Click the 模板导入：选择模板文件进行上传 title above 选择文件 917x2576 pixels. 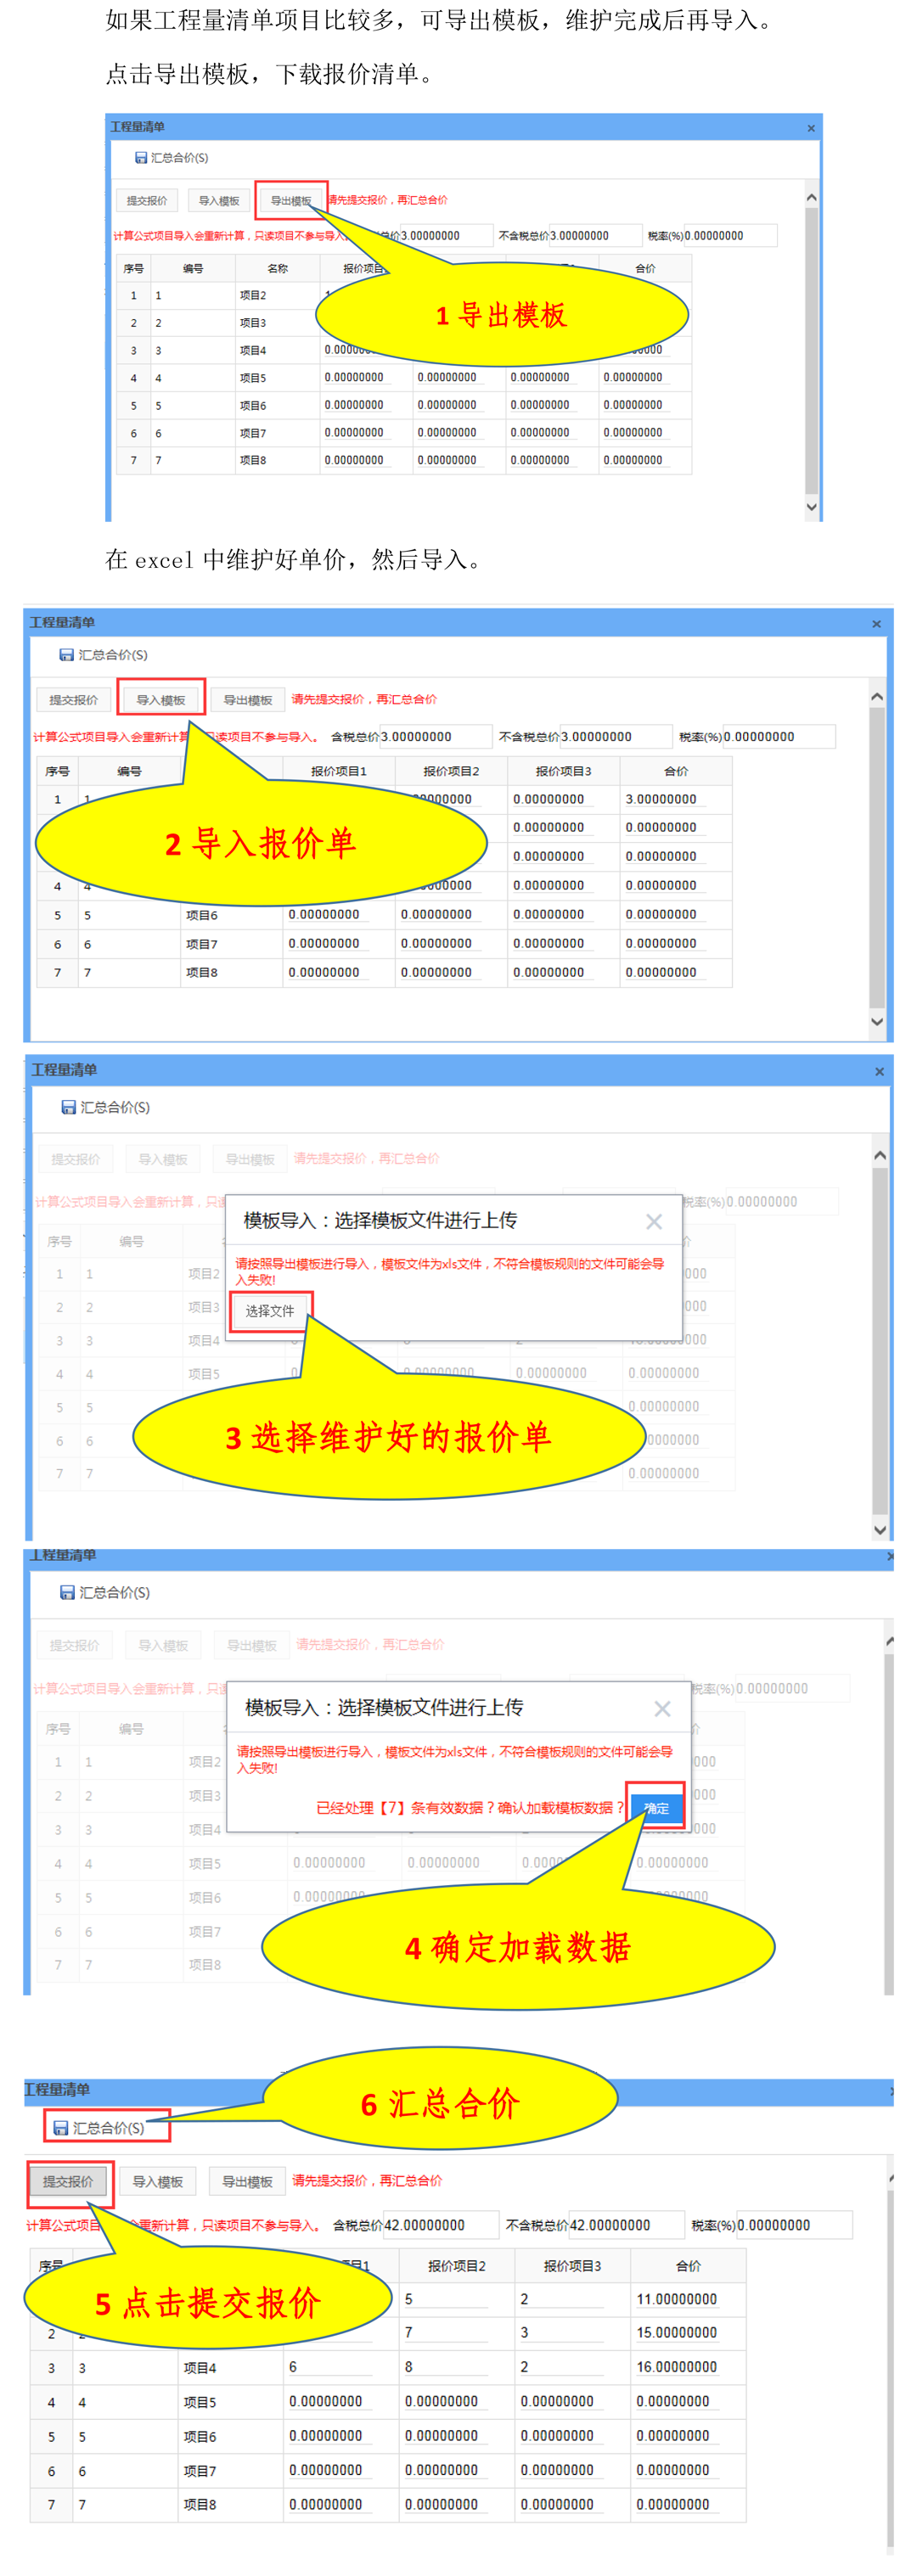click(x=380, y=1221)
